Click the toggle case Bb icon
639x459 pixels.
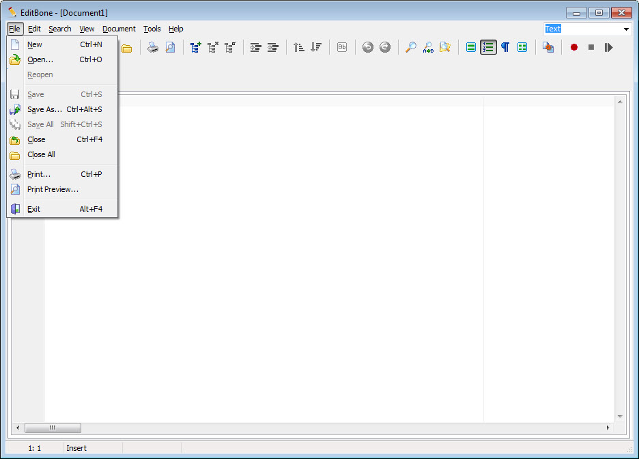click(x=342, y=47)
